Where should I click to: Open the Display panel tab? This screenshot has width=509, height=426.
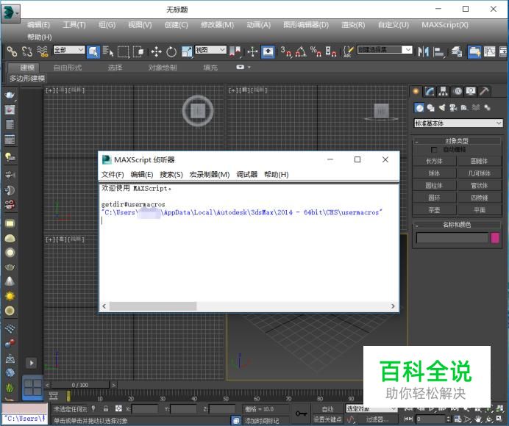pyautogui.click(x=471, y=91)
